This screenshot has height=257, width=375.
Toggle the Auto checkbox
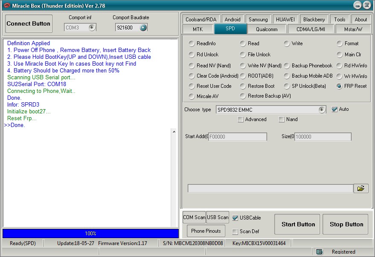pyautogui.click(x=334, y=110)
